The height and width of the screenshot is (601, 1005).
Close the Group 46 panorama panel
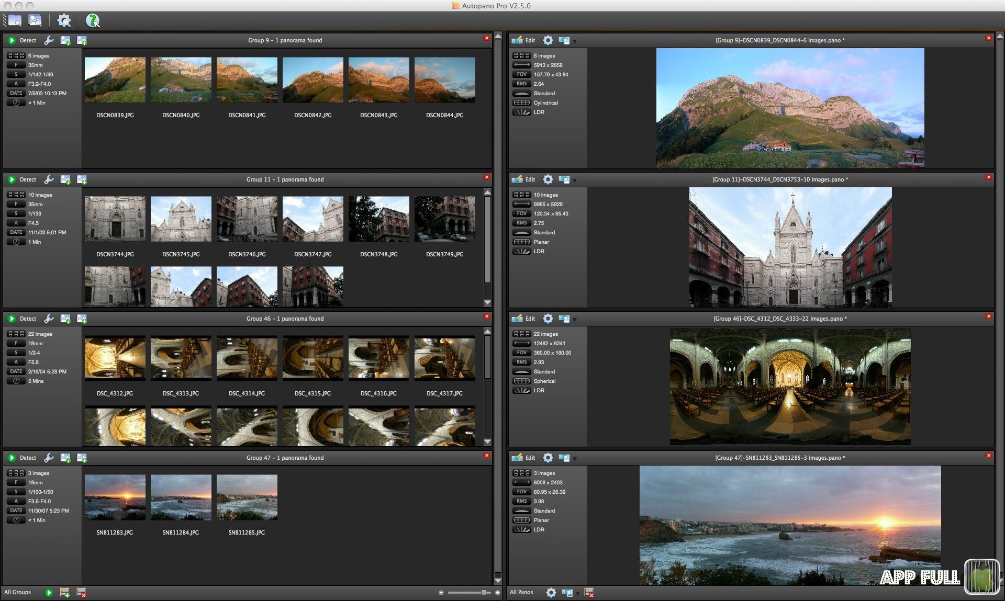click(x=989, y=316)
